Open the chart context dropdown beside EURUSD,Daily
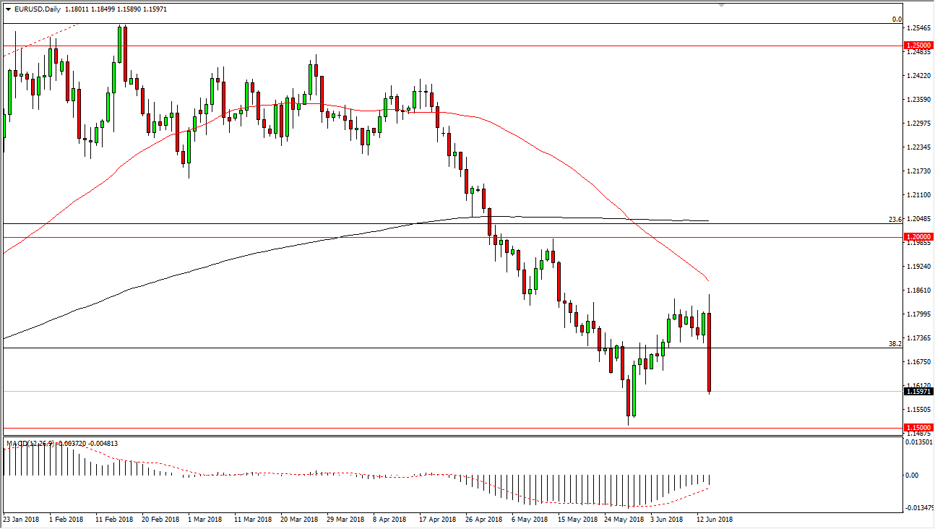This screenshot has height=529, width=935. pyautogui.click(x=8, y=11)
